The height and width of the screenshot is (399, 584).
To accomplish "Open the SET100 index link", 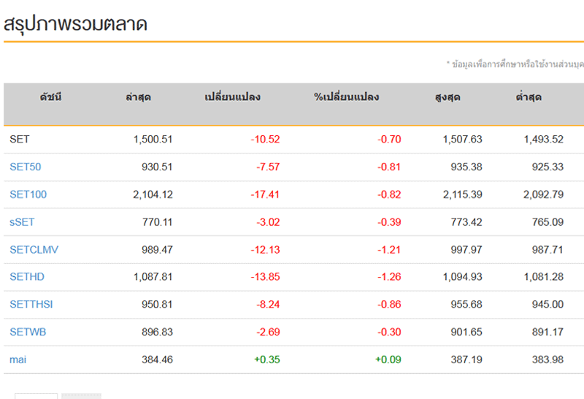I will tap(28, 194).
